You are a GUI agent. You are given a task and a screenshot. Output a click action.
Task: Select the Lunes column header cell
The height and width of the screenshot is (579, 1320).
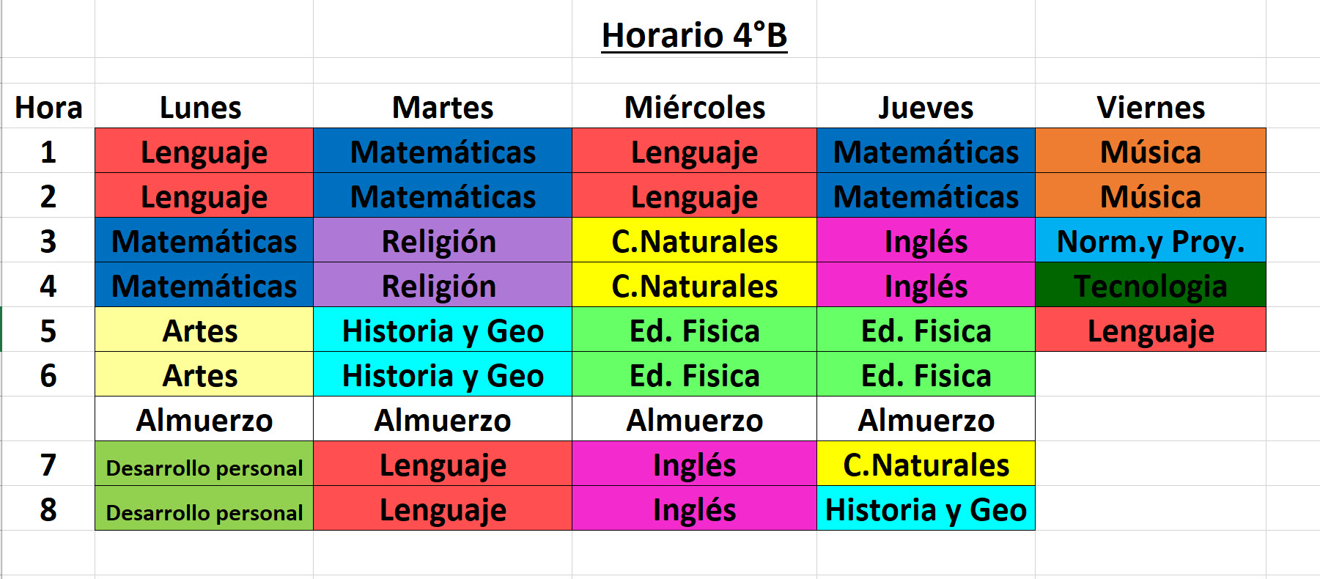(x=201, y=108)
